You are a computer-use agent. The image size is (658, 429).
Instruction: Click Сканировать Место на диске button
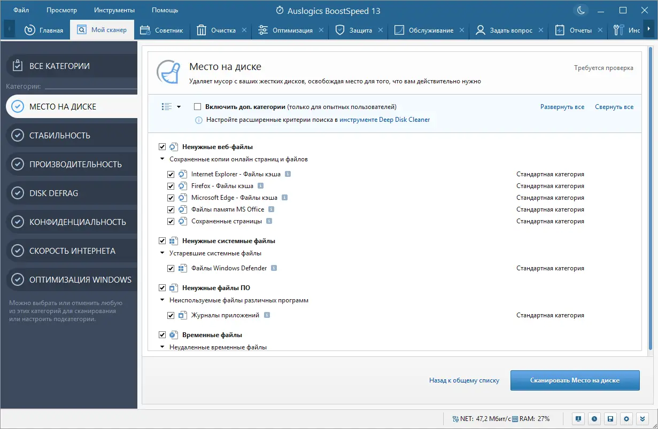point(575,380)
